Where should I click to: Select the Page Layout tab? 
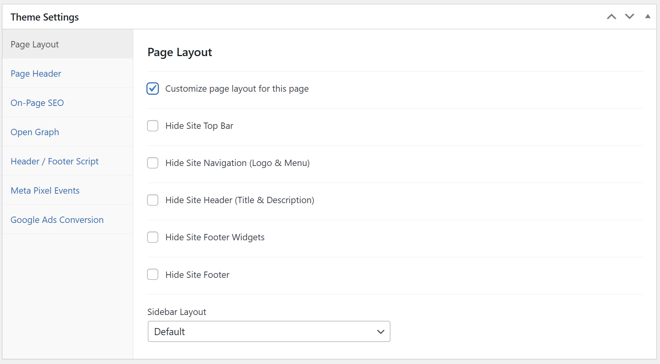pyautogui.click(x=34, y=44)
